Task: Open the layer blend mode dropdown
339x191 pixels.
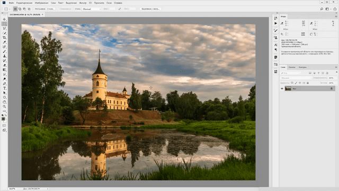Action: point(296,78)
